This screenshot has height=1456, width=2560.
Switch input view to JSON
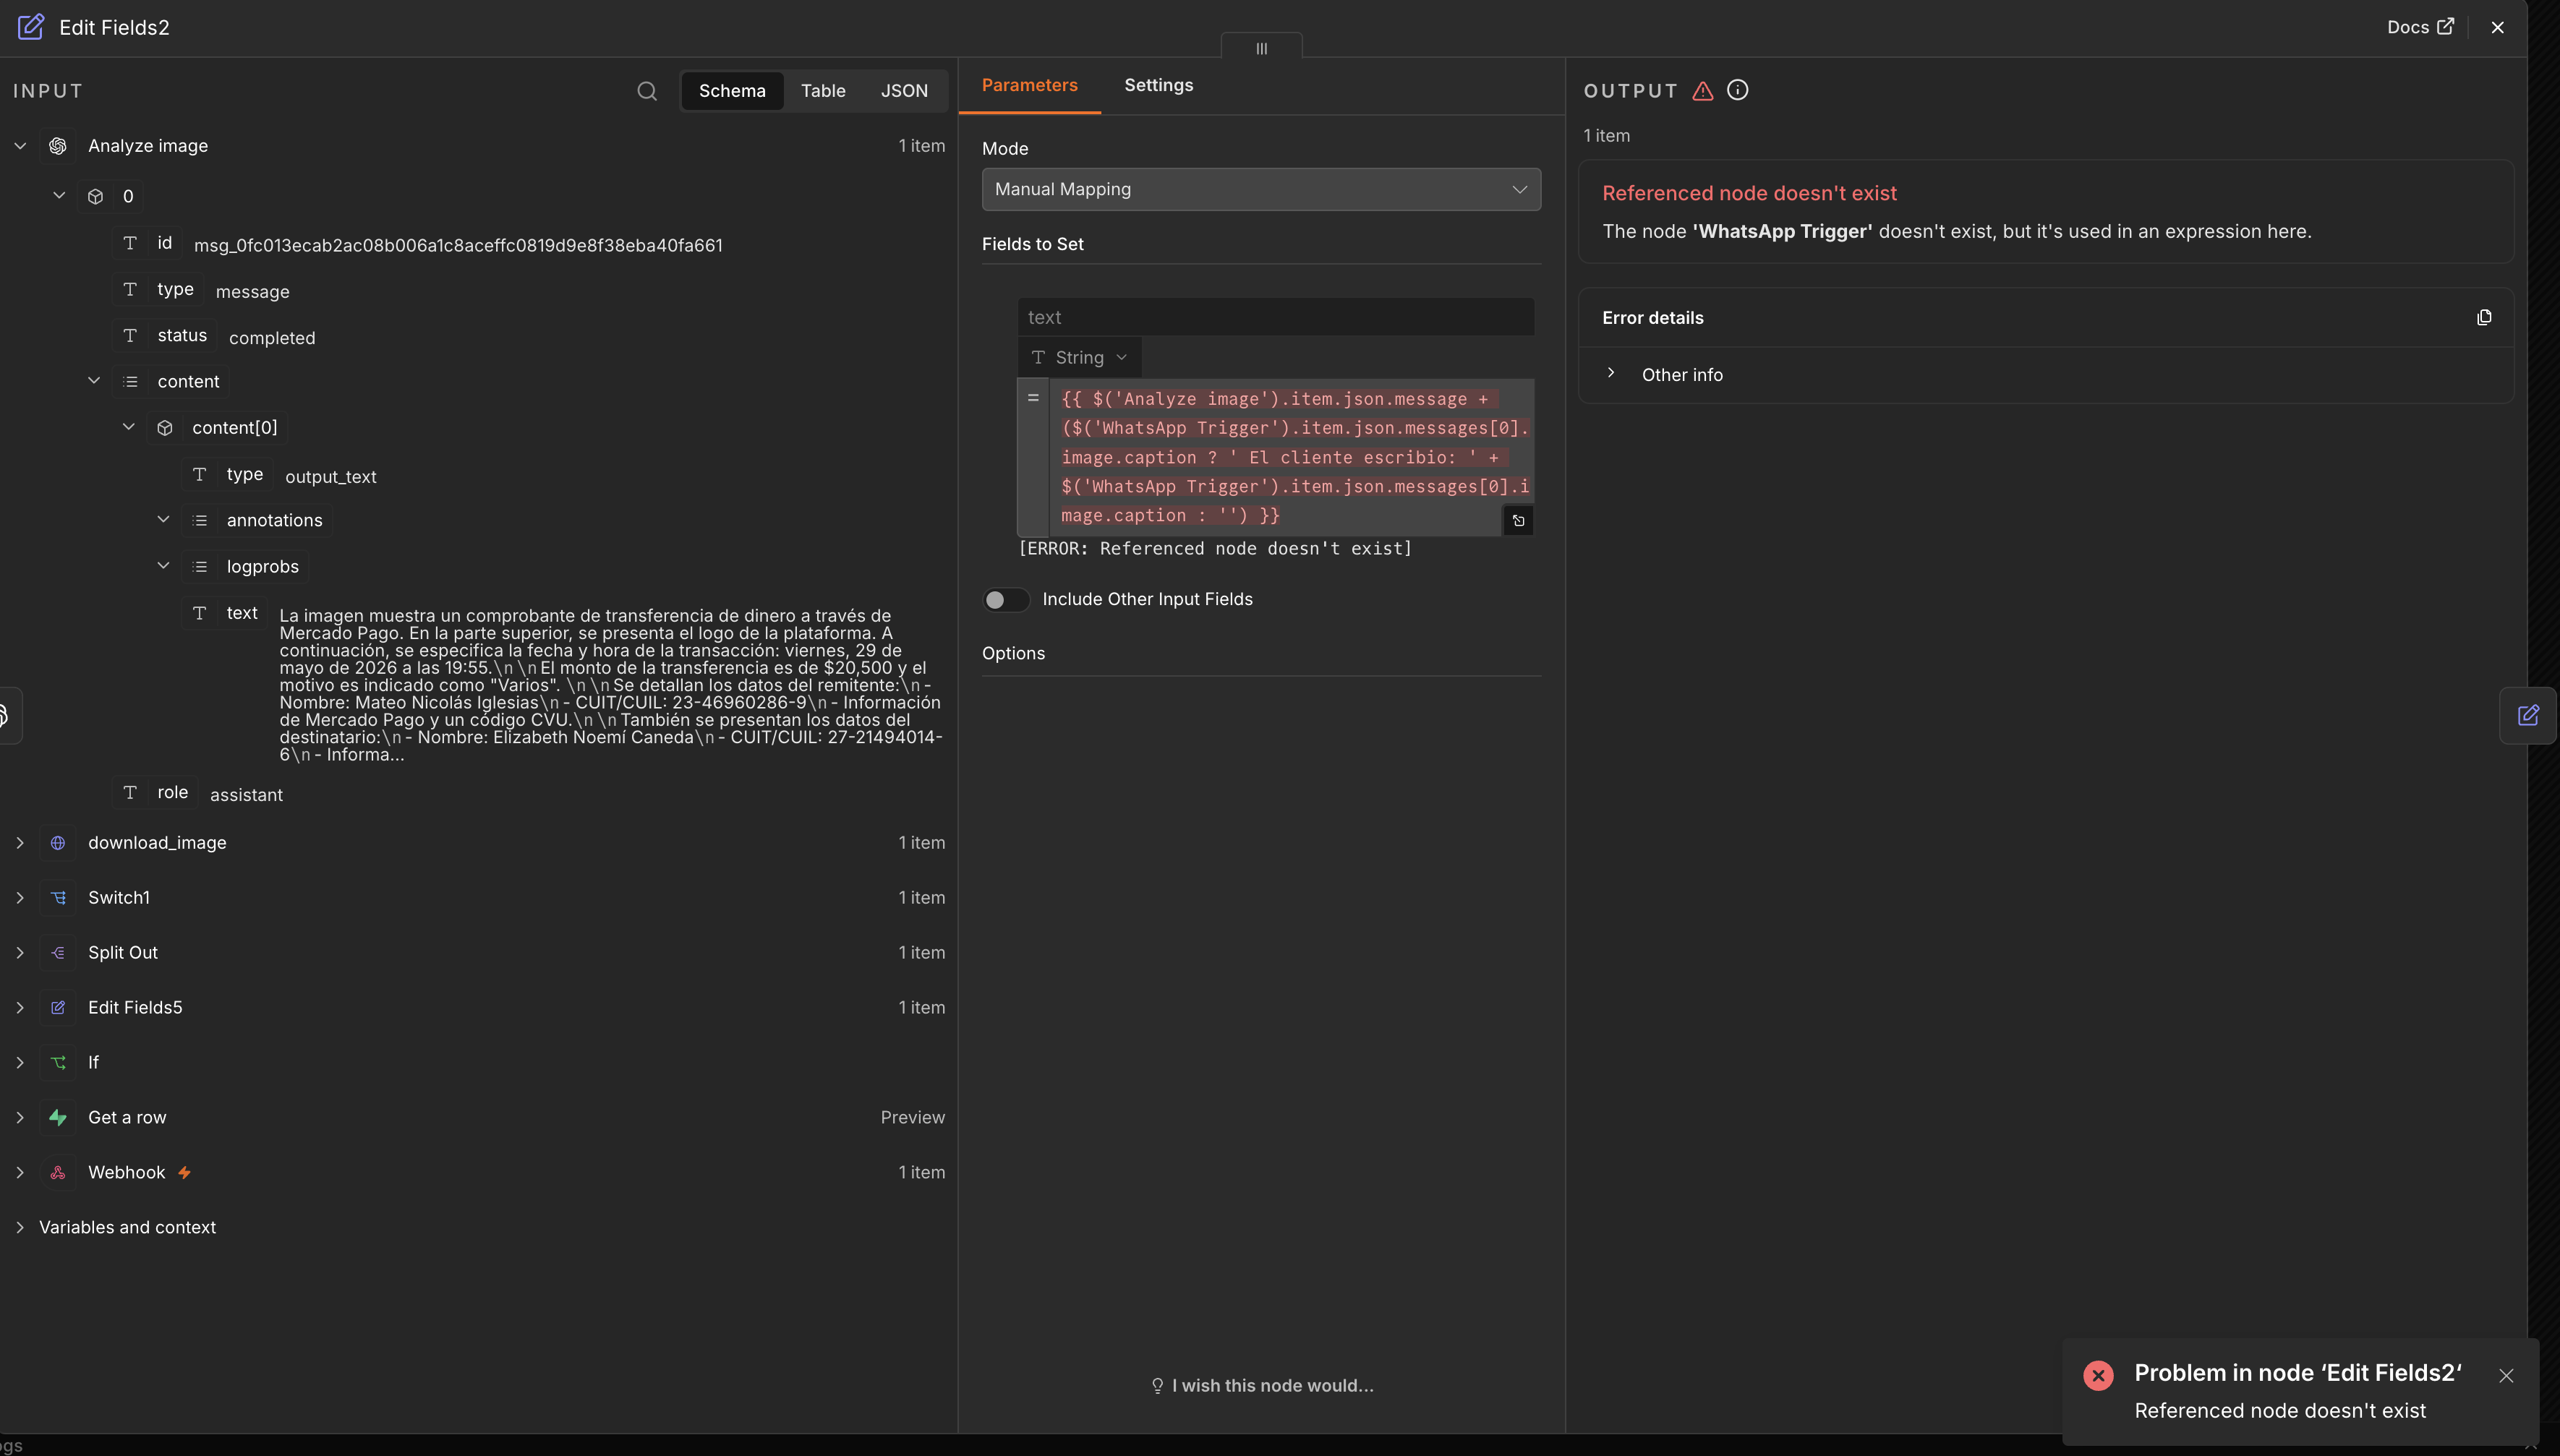904,91
